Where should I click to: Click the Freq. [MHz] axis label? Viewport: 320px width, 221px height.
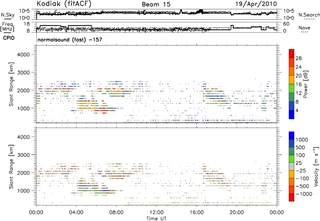point(7,27)
